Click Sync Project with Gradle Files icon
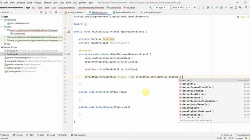Viewport: 250px width, 140px height. click(231, 7)
